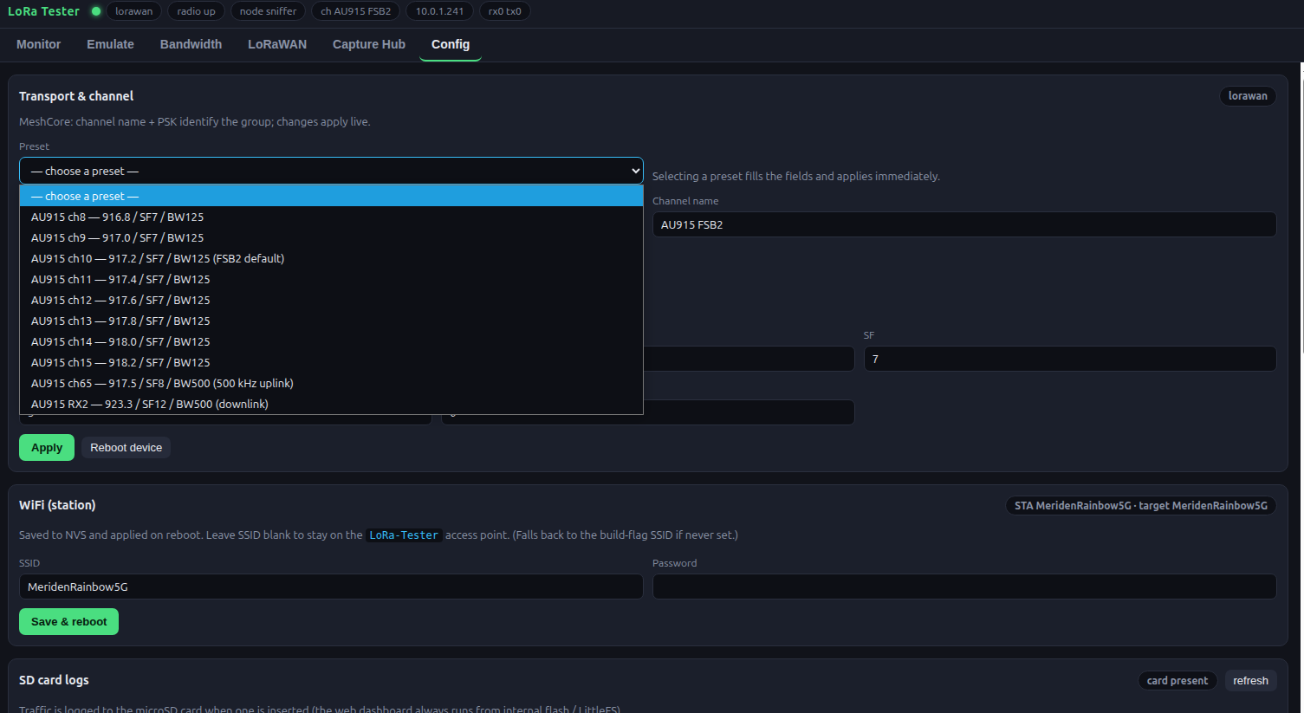Image resolution: width=1304 pixels, height=713 pixels.
Task: Open the Monitor tab
Action: click(x=38, y=44)
